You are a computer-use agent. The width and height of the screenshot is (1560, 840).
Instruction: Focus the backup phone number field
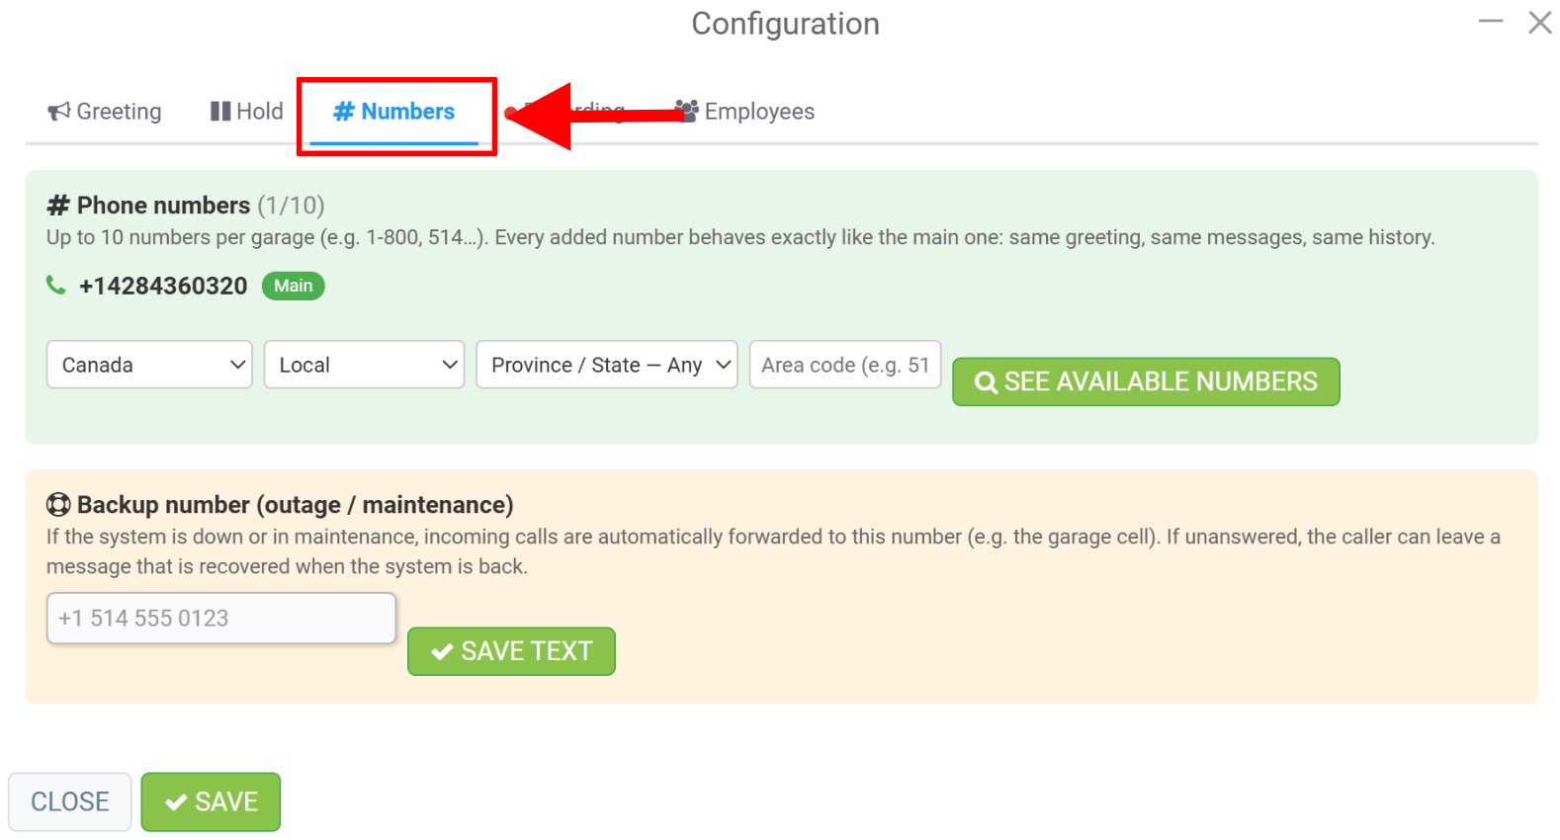pos(221,619)
